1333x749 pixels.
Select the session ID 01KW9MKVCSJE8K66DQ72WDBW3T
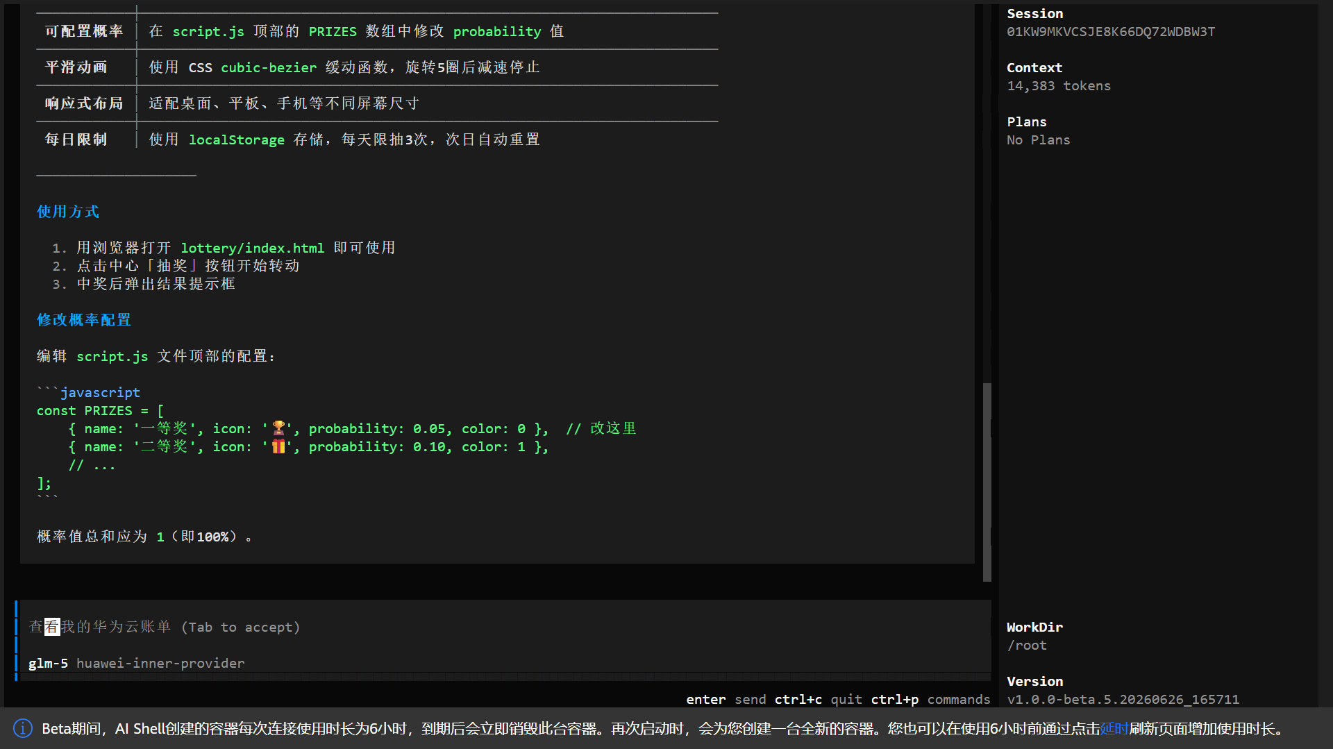click(1111, 31)
